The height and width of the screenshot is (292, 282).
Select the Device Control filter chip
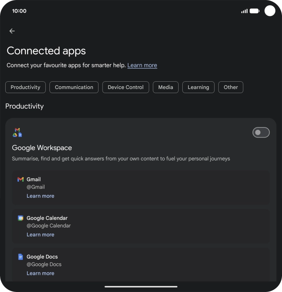point(125,87)
